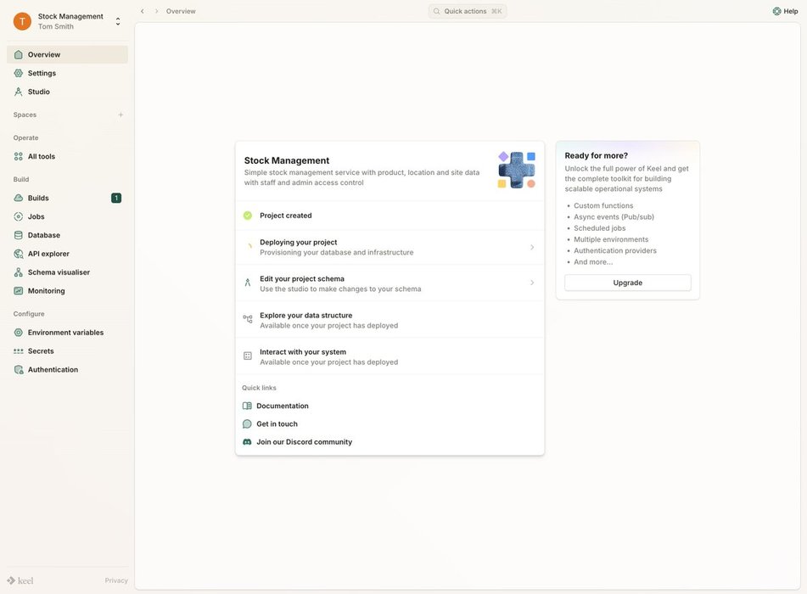Click the Studio icon in sidebar
The width and height of the screenshot is (807, 594).
point(19,92)
